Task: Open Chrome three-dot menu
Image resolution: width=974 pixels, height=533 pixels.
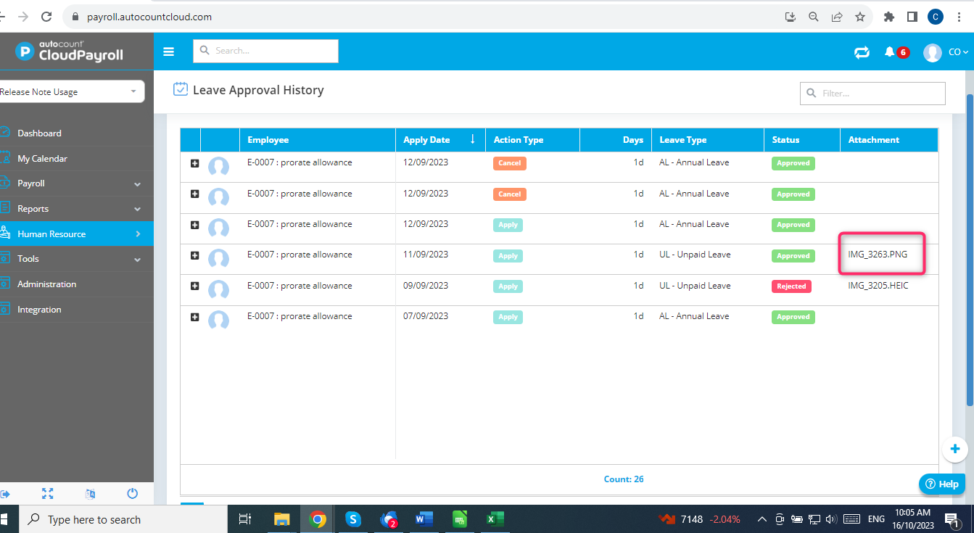Action: pos(959,17)
